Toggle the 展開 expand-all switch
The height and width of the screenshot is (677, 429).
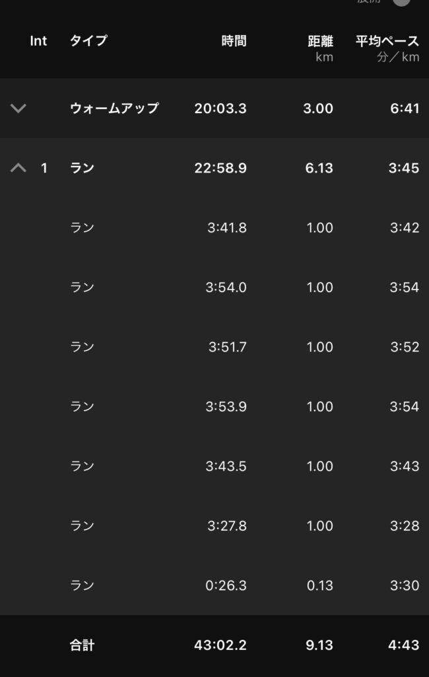[401, 2]
